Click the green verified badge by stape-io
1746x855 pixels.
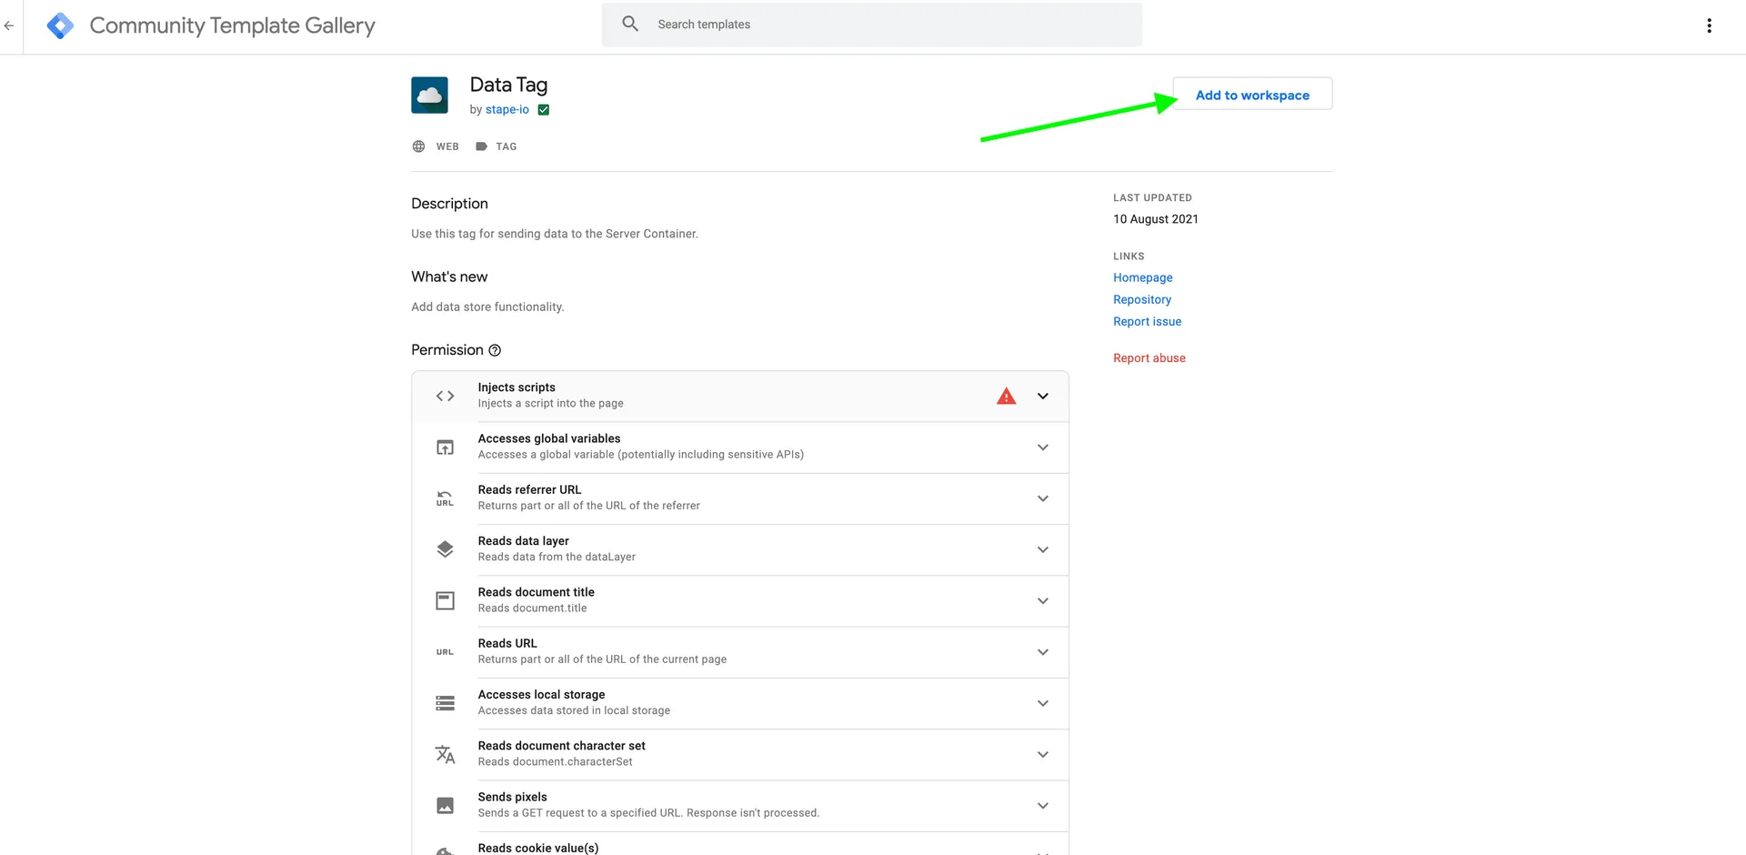(544, 110)
